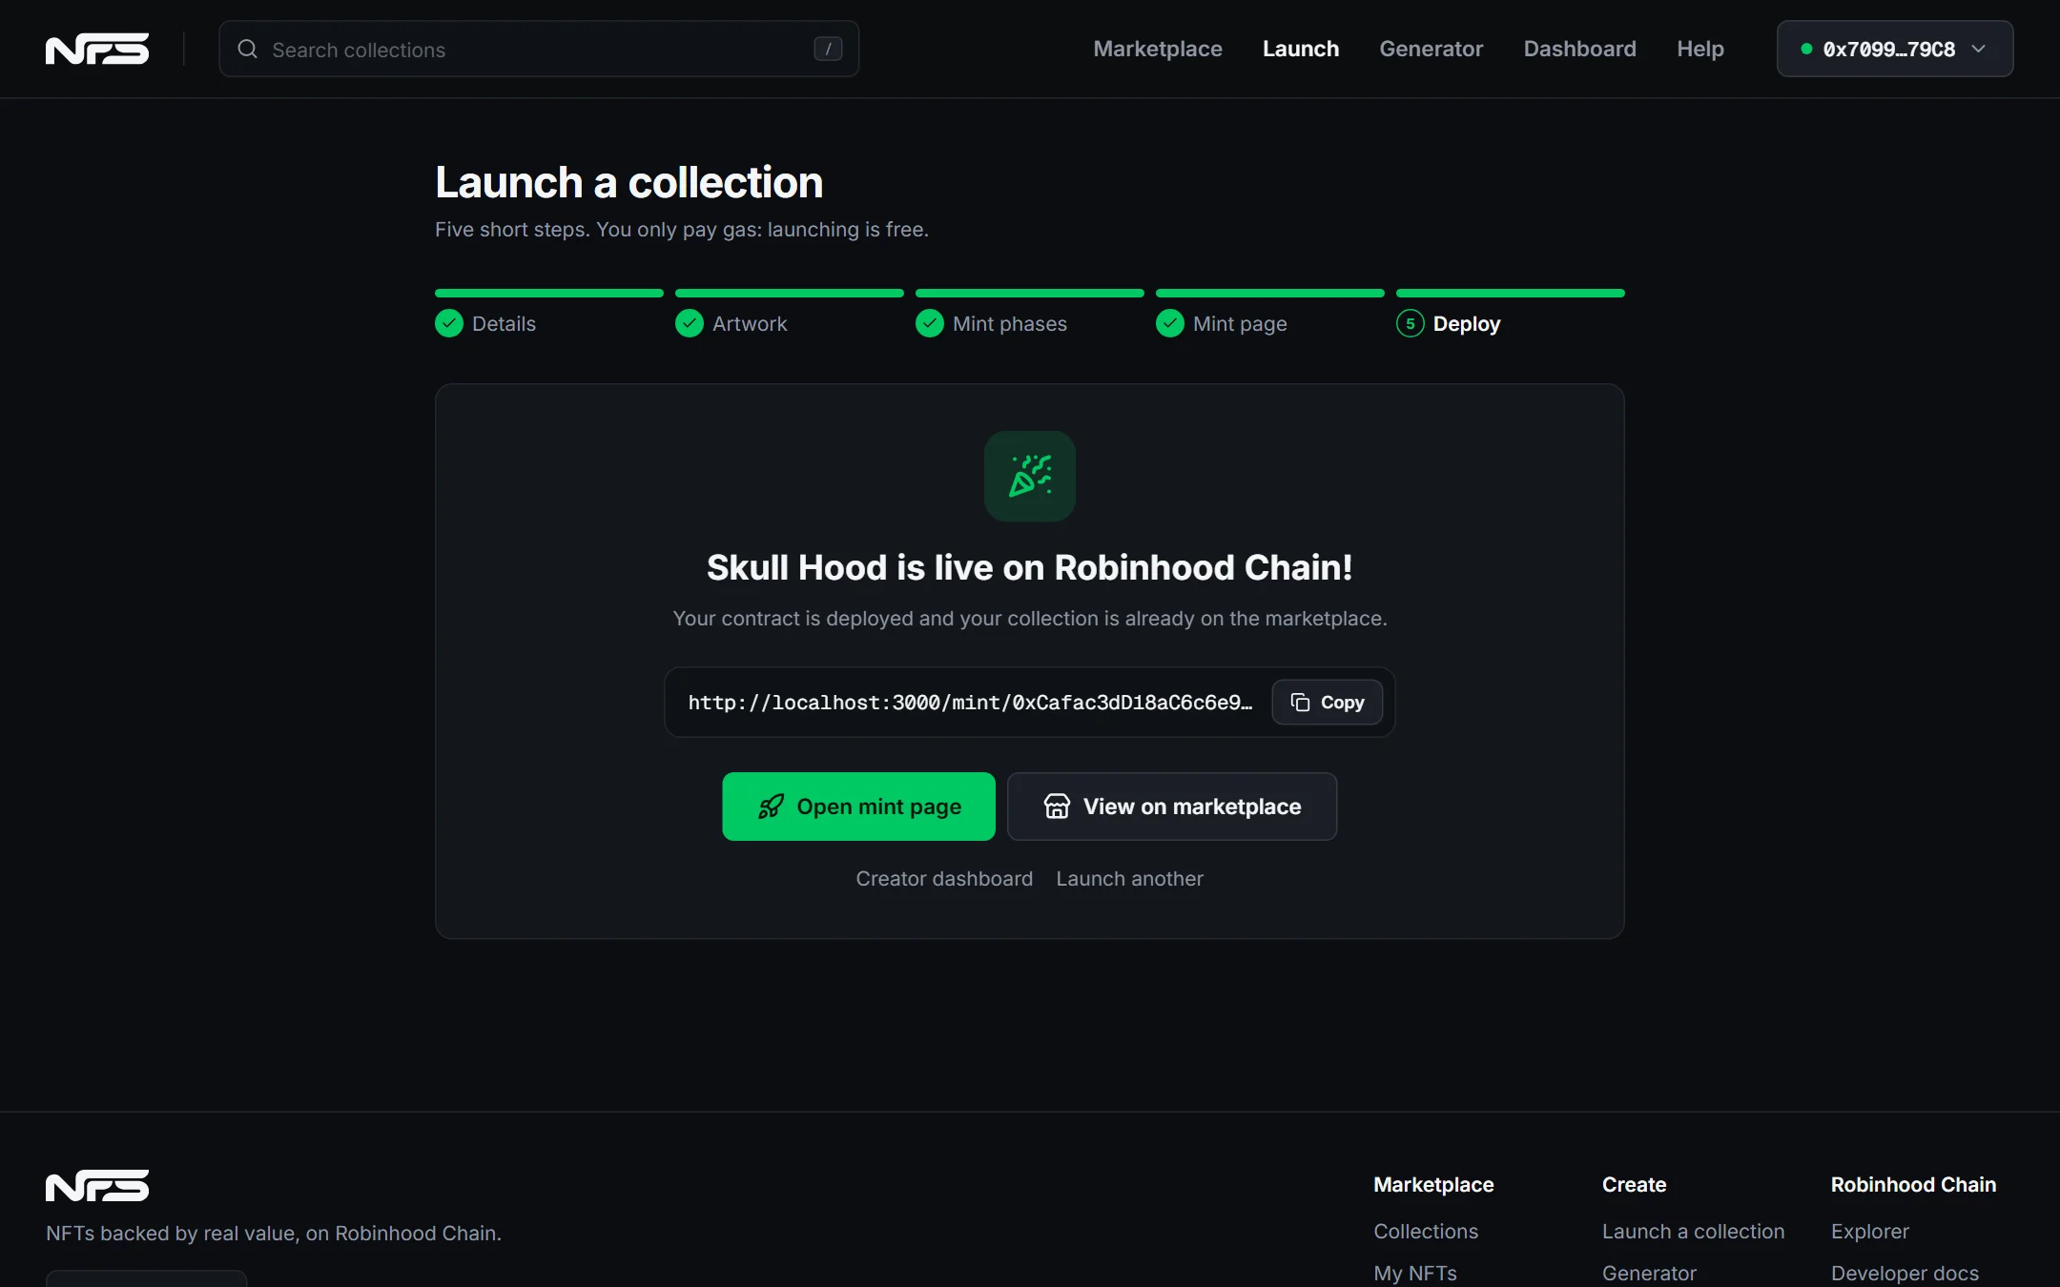The height and width of the screenshot is (1287, 2060).
Task: Select the Deploy step label
Action: pos(1466,323)
